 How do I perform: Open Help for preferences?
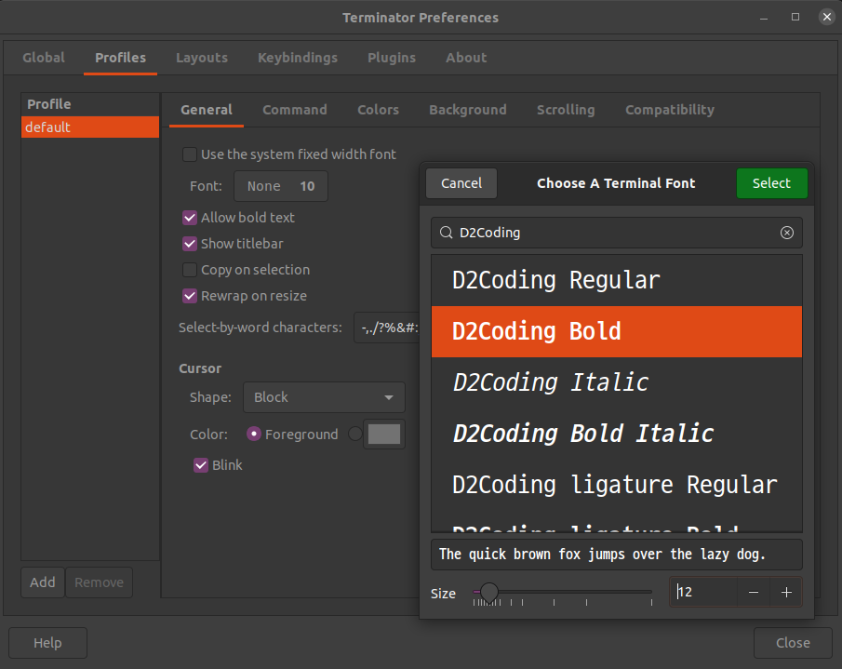[47, 643]
